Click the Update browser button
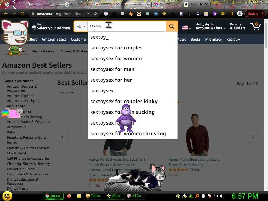This screenshot has height=201, width=268. tap(253, 14)
